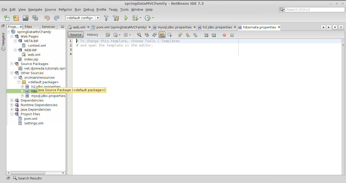Viewport: 346px width, 183px height.
Task: Expand the Runtime Dependencies node
Action: (12, 105)
